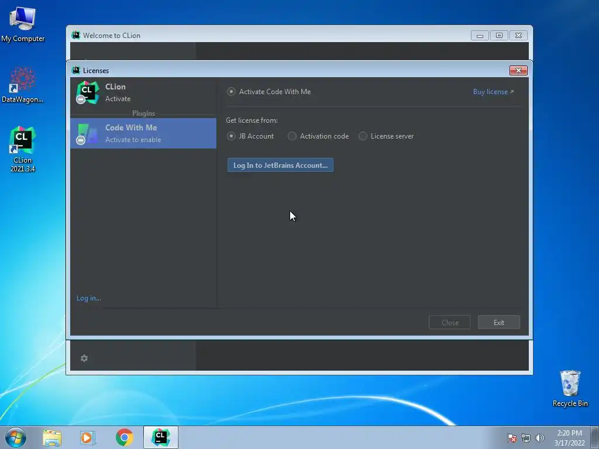Screen dimensions: 599x449
Task: Click the clock showing 2:20 PM
Action: (x=569, y=438)
